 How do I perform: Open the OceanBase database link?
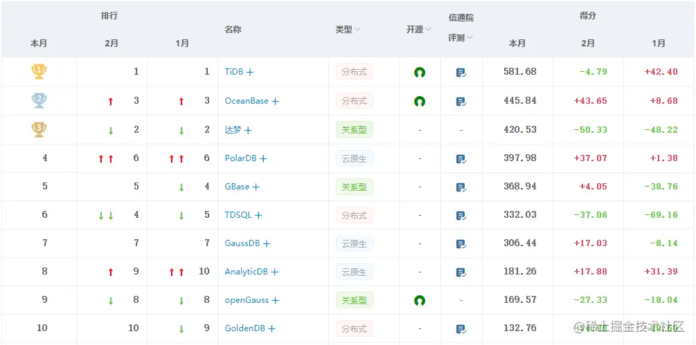click(x=247, y=100)
